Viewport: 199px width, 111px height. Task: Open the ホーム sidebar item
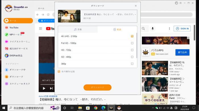click(18, 21)
